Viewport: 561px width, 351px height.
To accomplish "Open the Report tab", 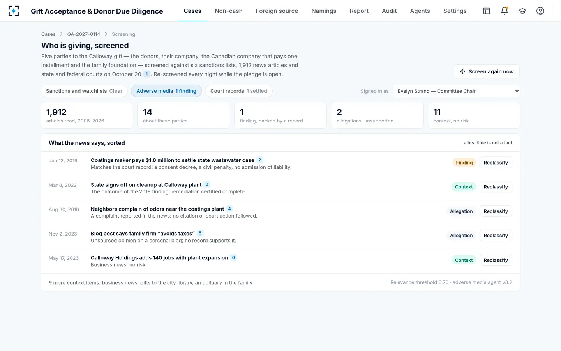I will coord(359,11).
